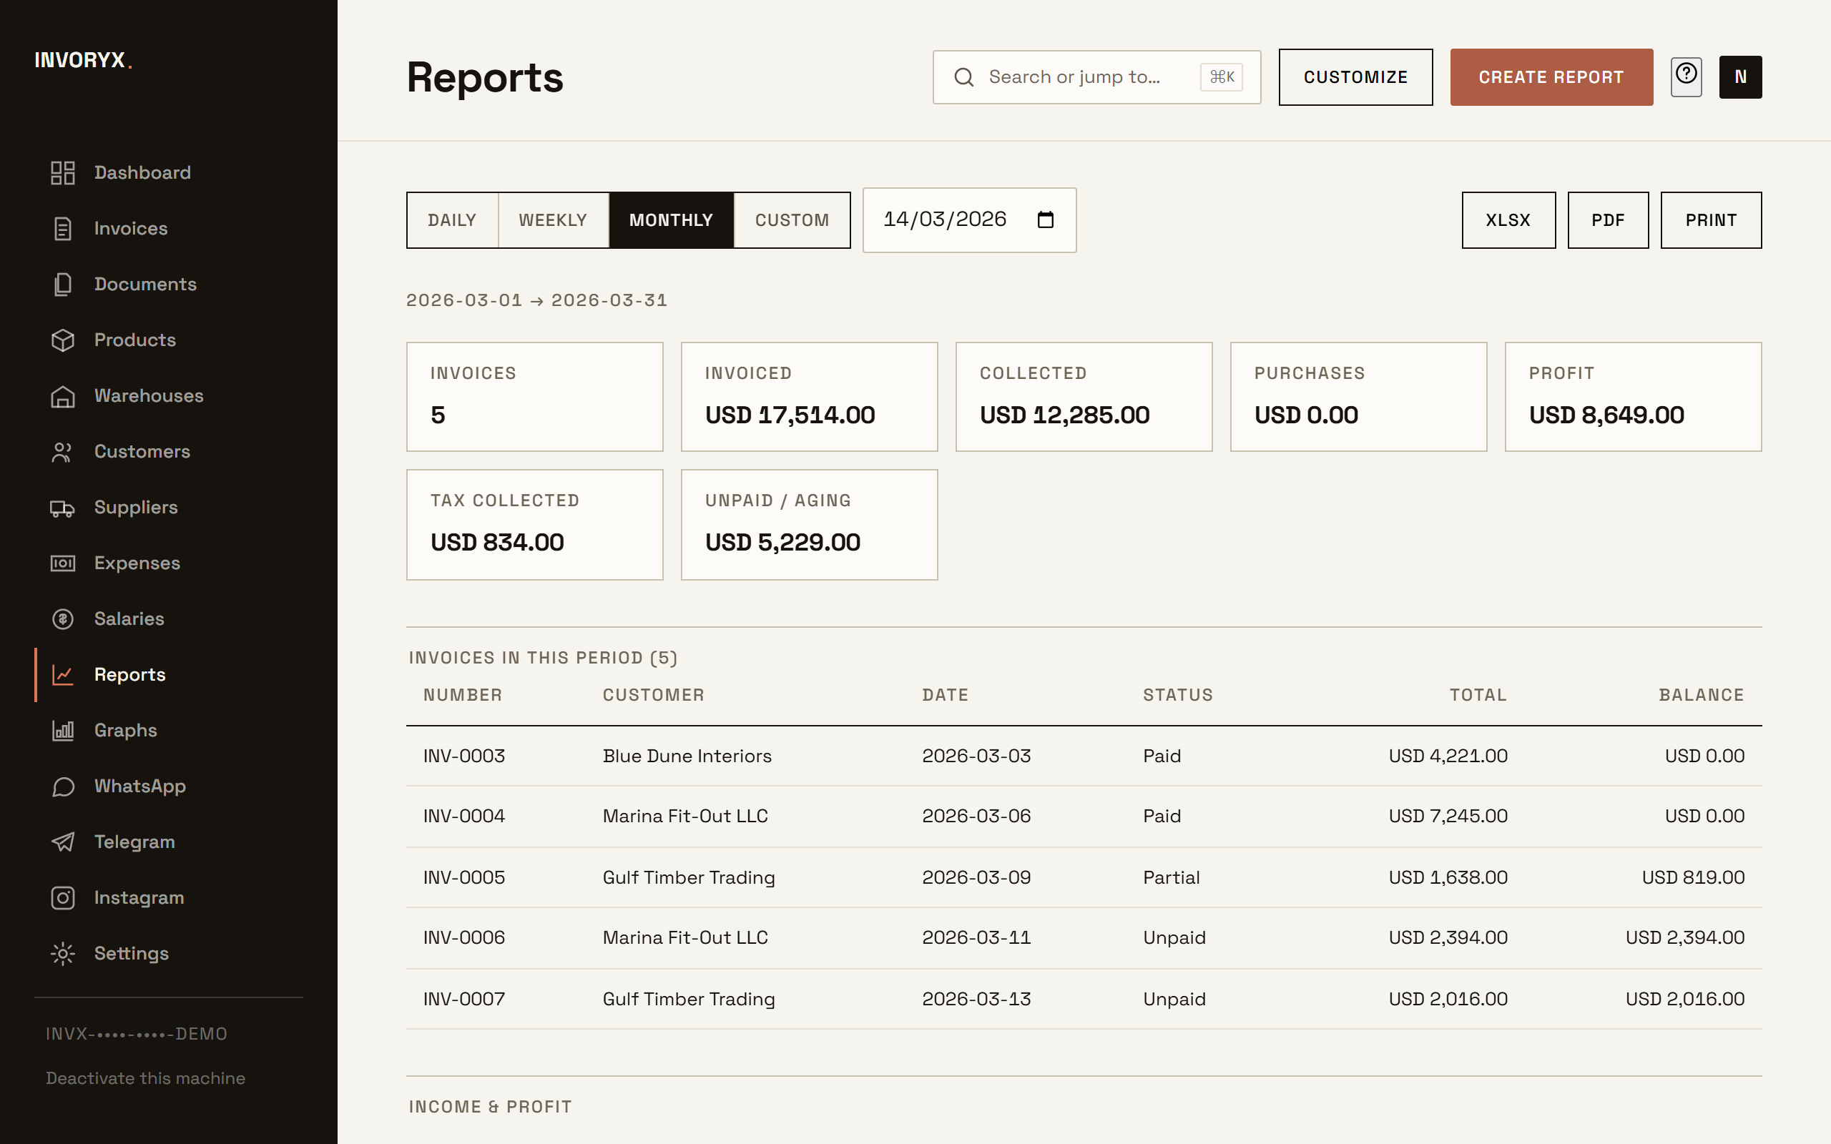Export report as PDF
1831x1144 pixels.
[x=1608, y=220]
